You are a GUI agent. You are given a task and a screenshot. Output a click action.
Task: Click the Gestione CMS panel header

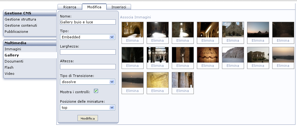pos(30,13)
